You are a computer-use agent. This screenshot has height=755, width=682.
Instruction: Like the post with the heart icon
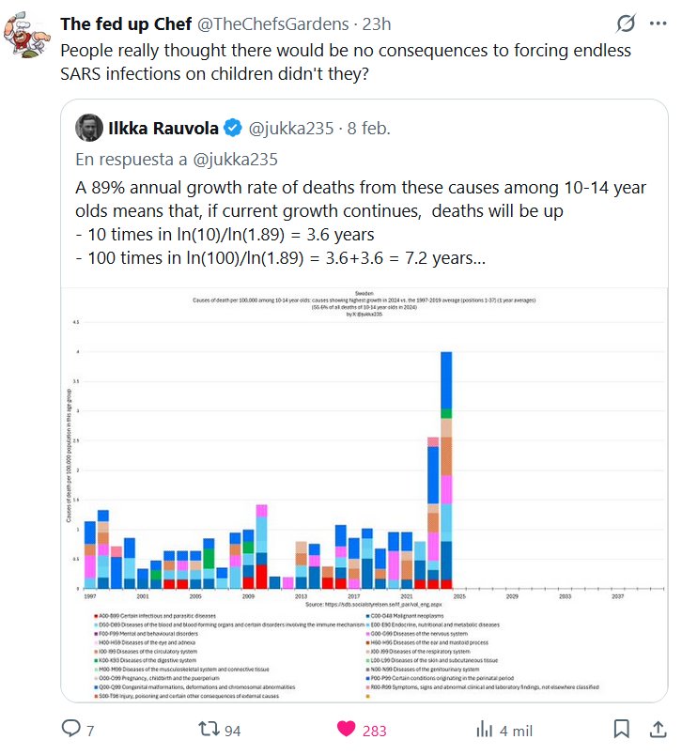(348, 730)
